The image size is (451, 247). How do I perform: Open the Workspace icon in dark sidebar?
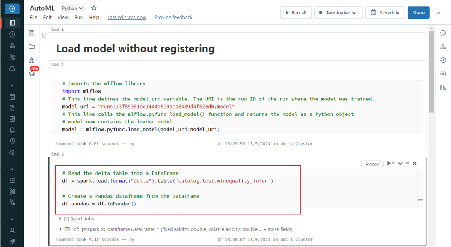(x=12, y=23)
